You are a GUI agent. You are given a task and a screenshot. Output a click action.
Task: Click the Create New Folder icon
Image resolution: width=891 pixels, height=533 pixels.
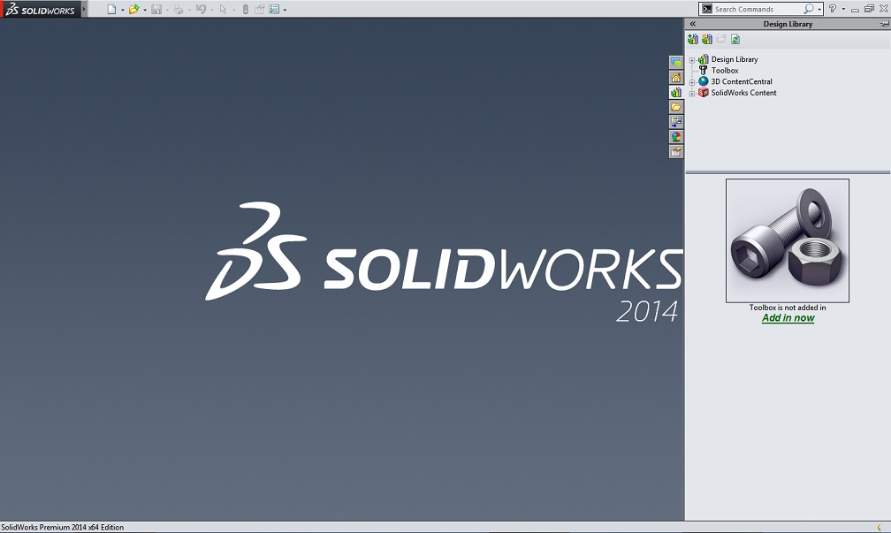[x=721, y=39]
